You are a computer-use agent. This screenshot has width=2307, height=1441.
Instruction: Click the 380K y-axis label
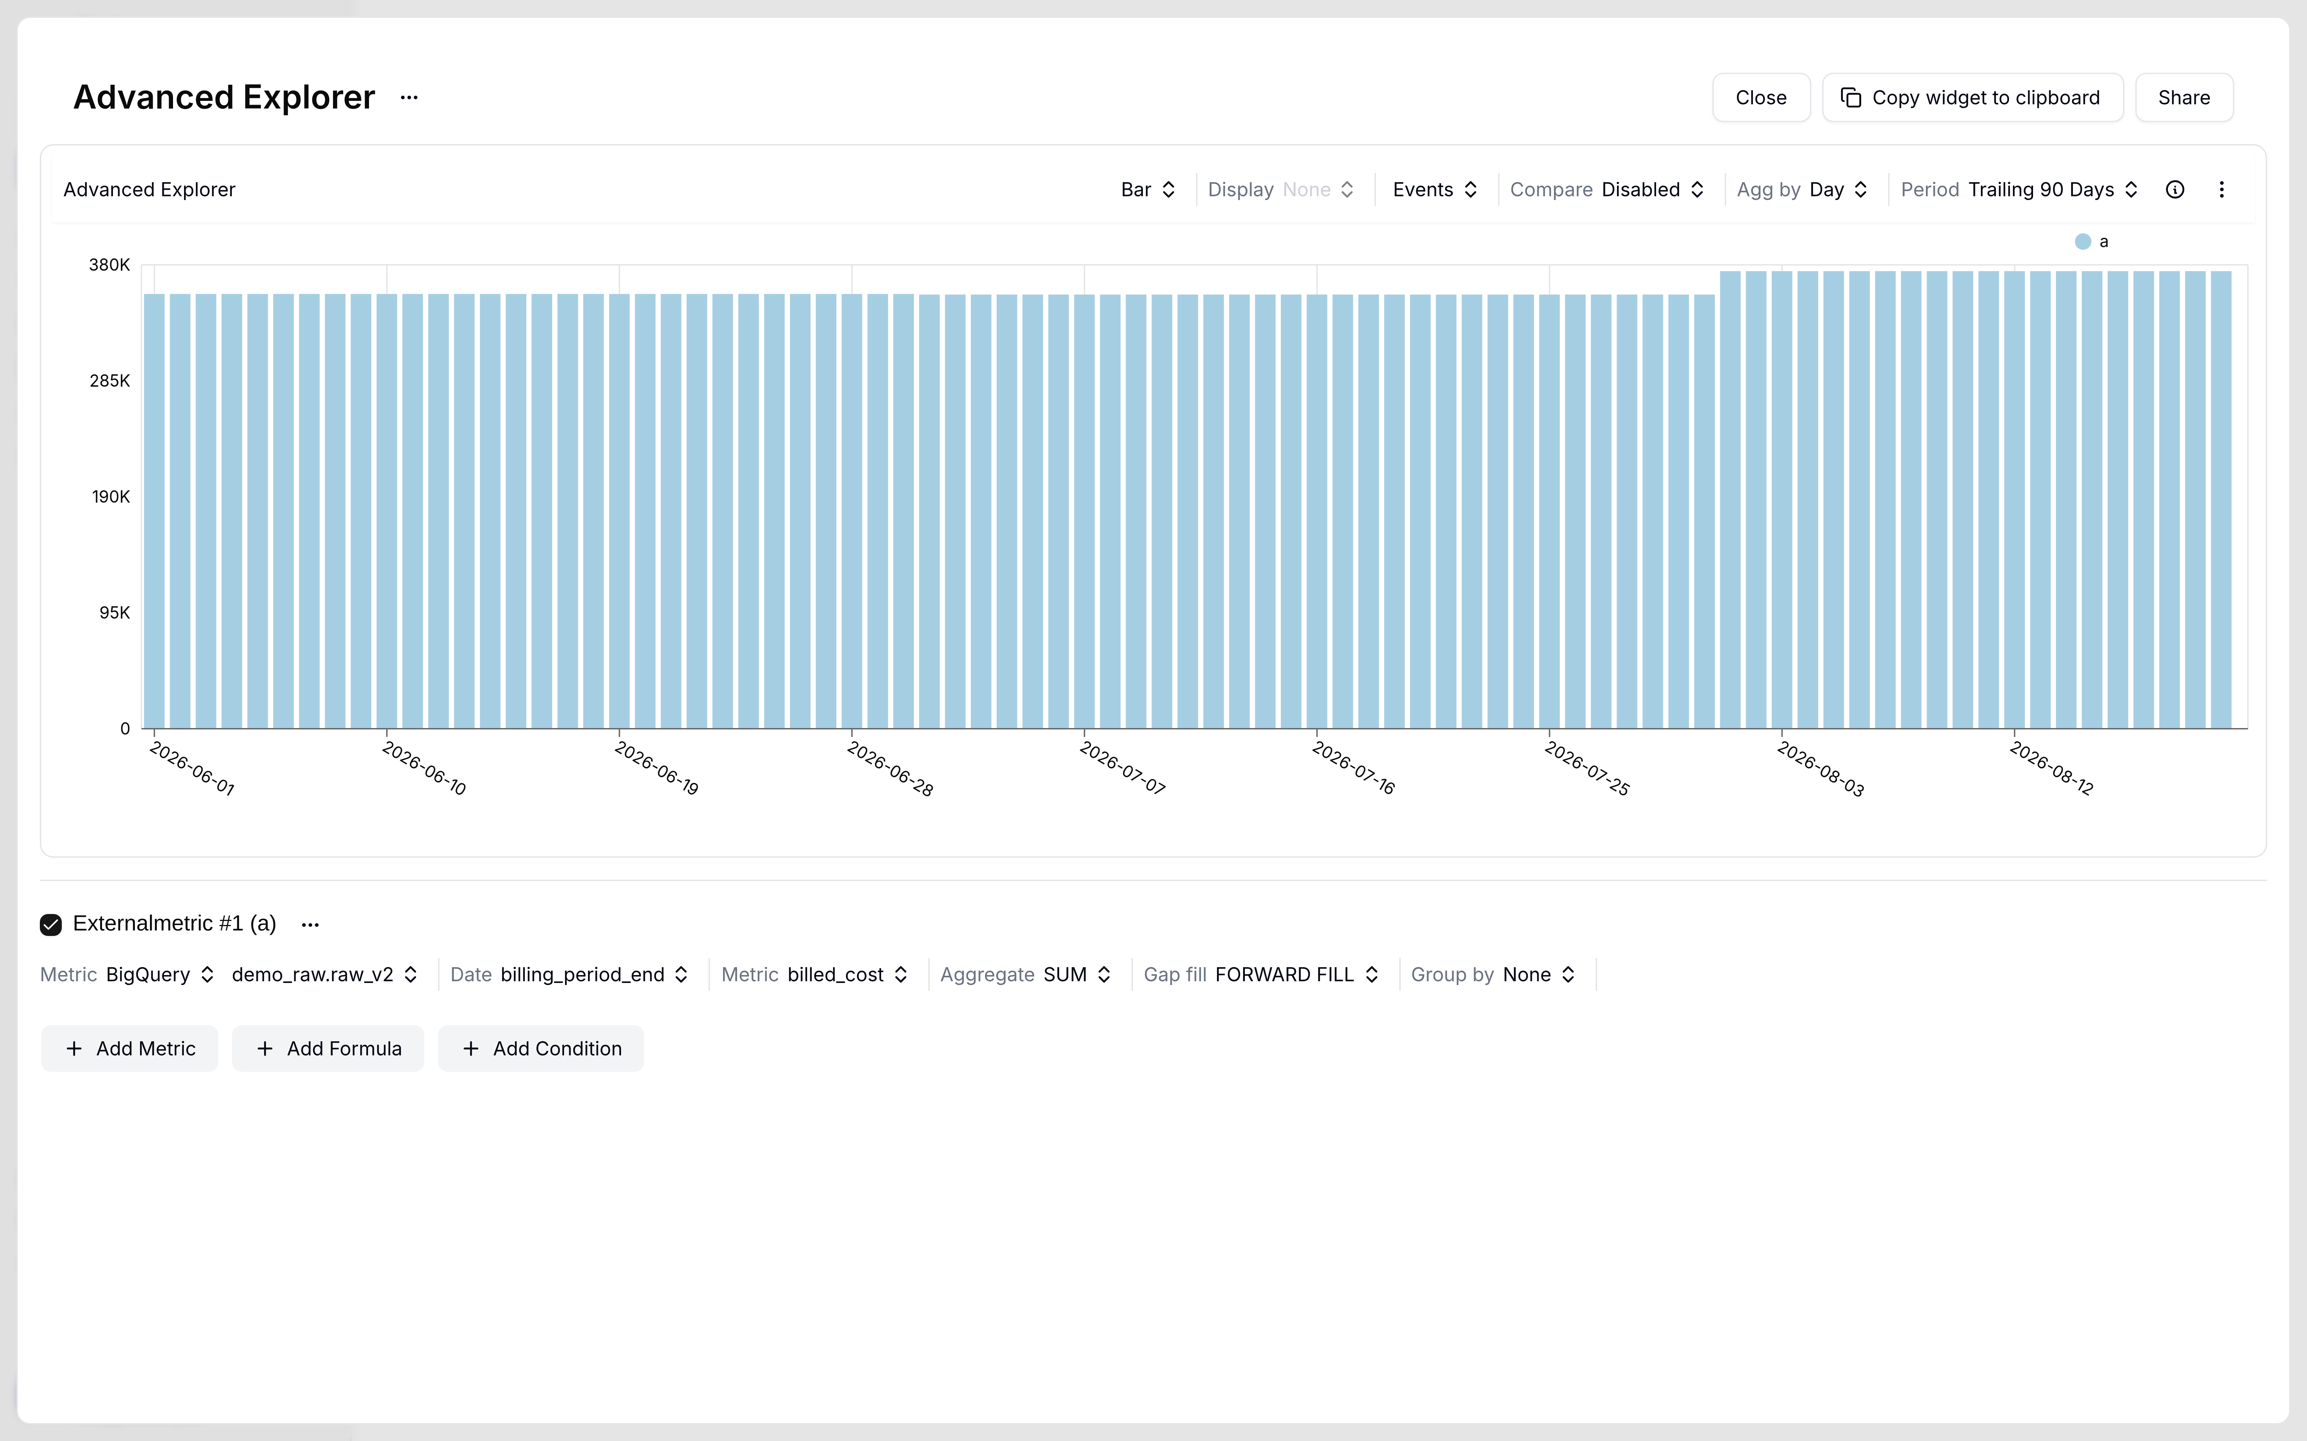[x=110, y=265]
